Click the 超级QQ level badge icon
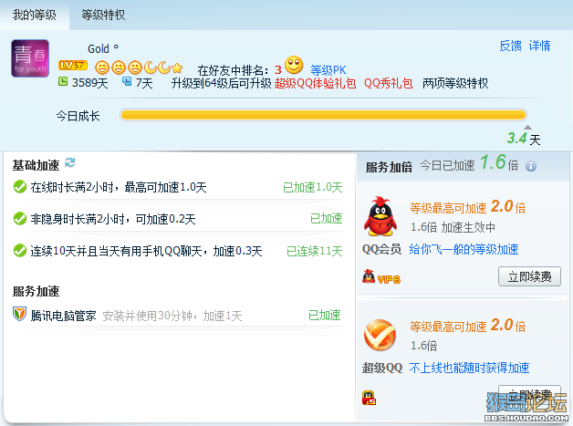Viewport: 573px width, 426px height. (370, 398)
